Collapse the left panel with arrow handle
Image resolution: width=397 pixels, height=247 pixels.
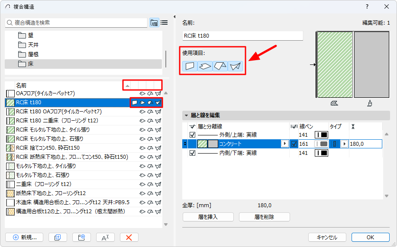(174, 17)
